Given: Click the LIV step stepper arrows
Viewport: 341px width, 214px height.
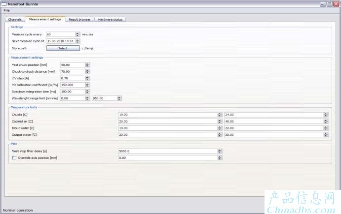Looking at the screenshot, I should [87, 78].
